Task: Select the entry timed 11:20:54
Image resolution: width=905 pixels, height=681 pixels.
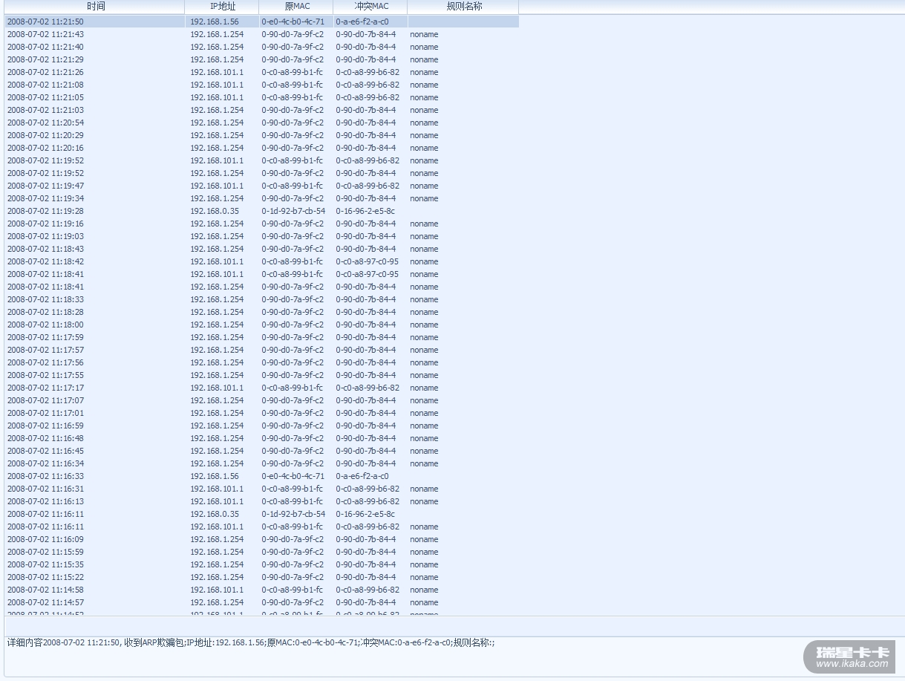Action: pyautogui.click(x=262, y=123)
